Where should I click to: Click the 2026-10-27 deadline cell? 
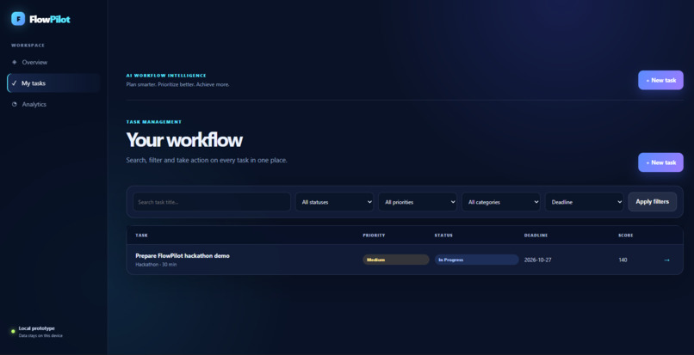pyautogui.click(x=538, y=260)
